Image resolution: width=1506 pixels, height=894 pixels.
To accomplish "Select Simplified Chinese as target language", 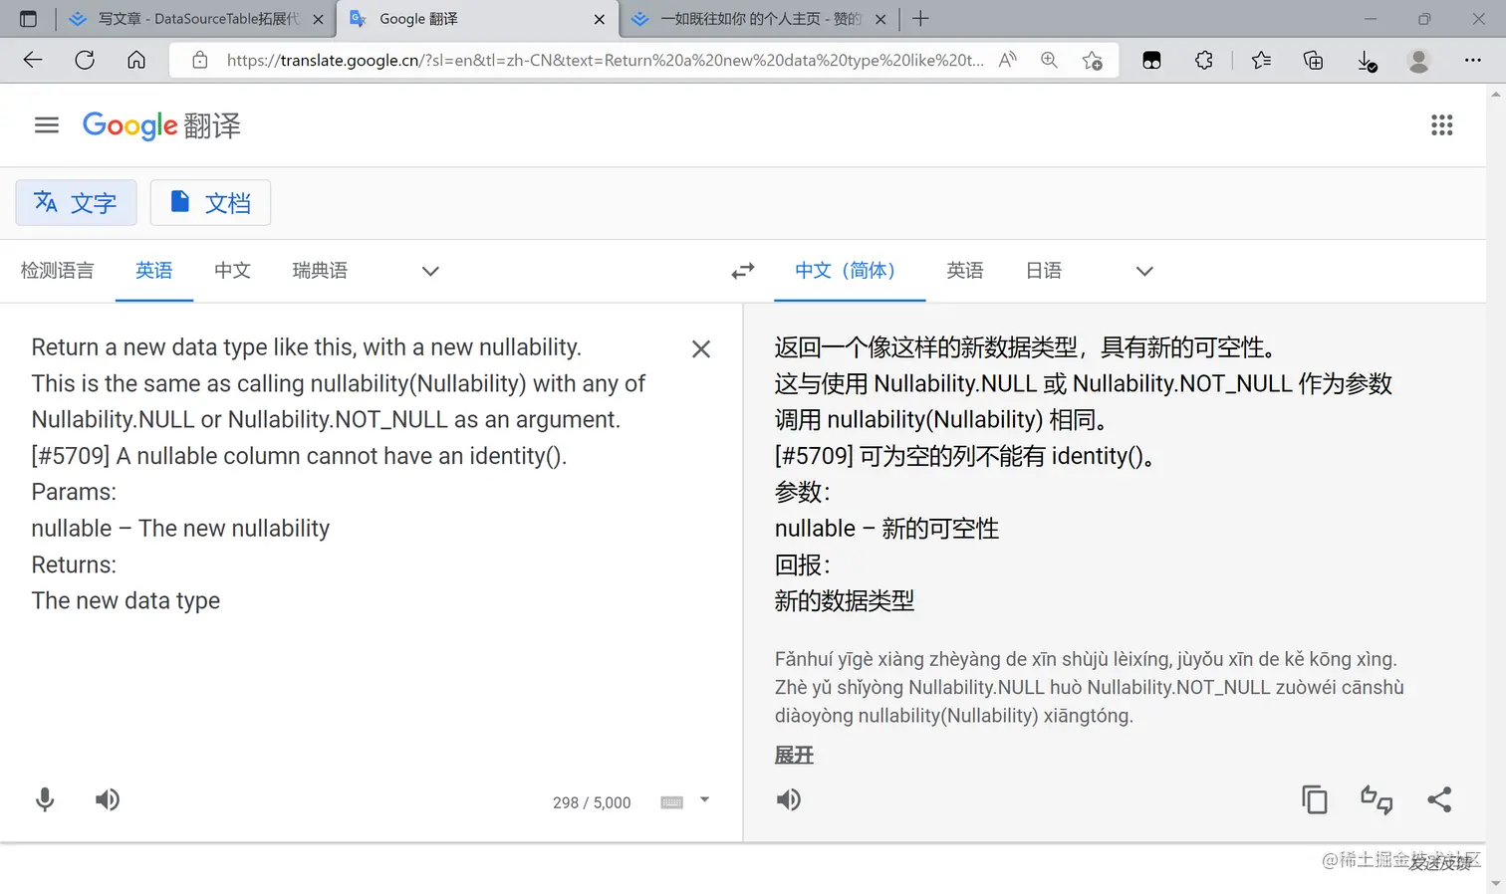I will [x=850, y=271].
